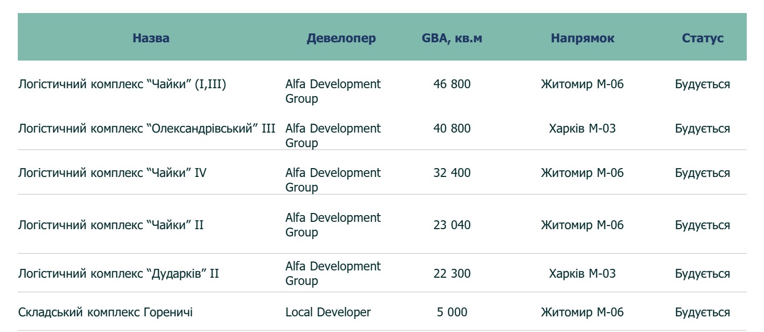Select the "Олександрівський" III complex name
This screenshot has width=764, height=332.
point(146,128)
